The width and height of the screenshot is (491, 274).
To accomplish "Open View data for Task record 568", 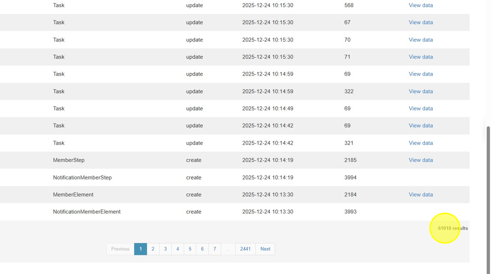I will 420,5.
